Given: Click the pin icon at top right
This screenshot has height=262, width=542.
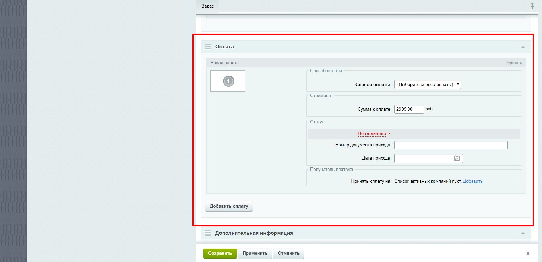Looking at the screenshot, I should coord(532,6).
